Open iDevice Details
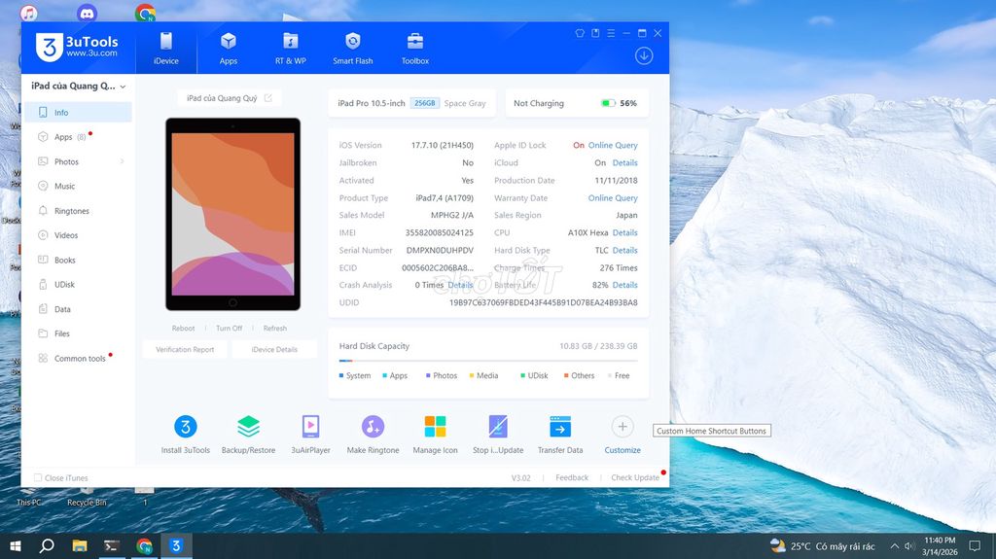 pyautogui.click(x=274, y=349)
